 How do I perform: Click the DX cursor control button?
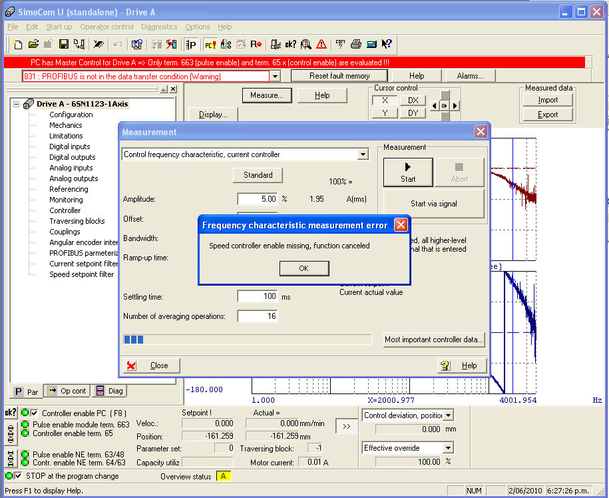click(x=413, y=101)
